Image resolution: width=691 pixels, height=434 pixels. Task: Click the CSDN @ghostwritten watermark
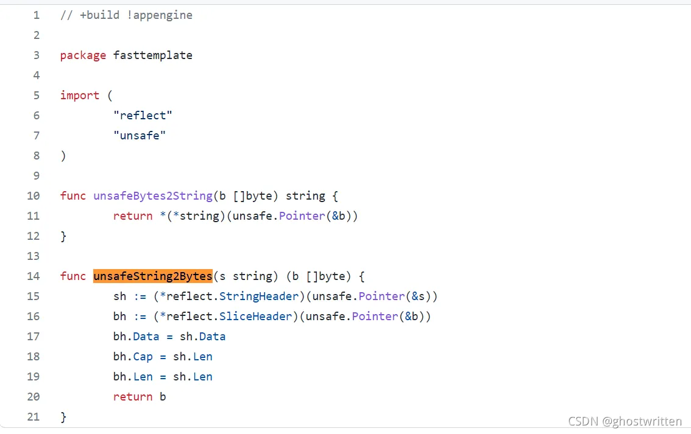625,421
